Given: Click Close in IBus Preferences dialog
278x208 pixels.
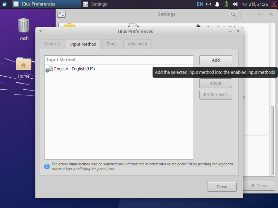Looking at the screenshot, I should point(222,187).
